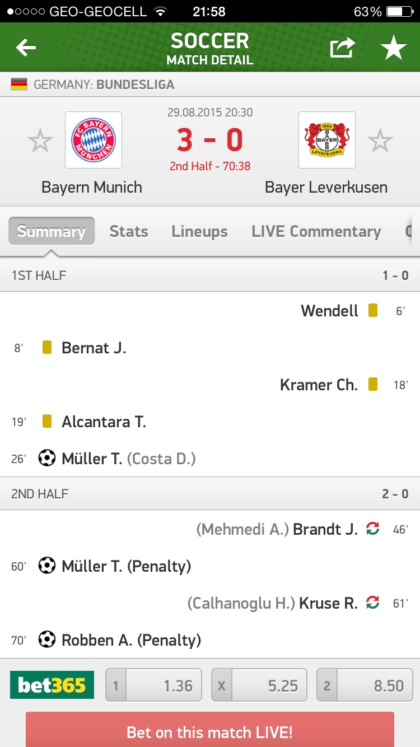Select away win odds 8.50
The image size is (420, 747).
[365, 685]
